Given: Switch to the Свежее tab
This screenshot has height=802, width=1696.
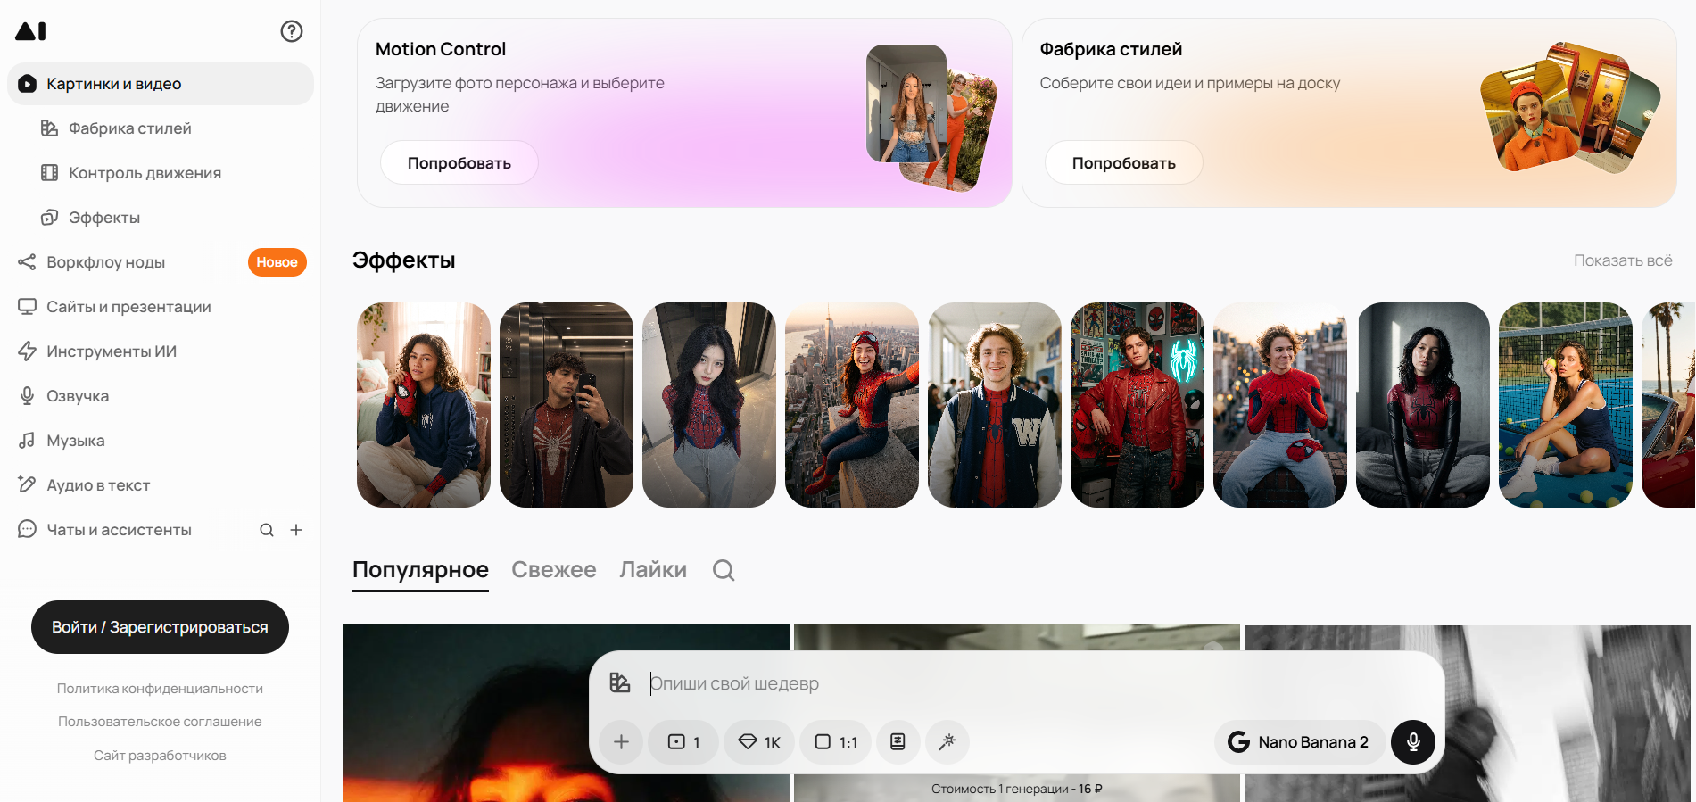Looking at the screenshot, I should pos(553,570).
